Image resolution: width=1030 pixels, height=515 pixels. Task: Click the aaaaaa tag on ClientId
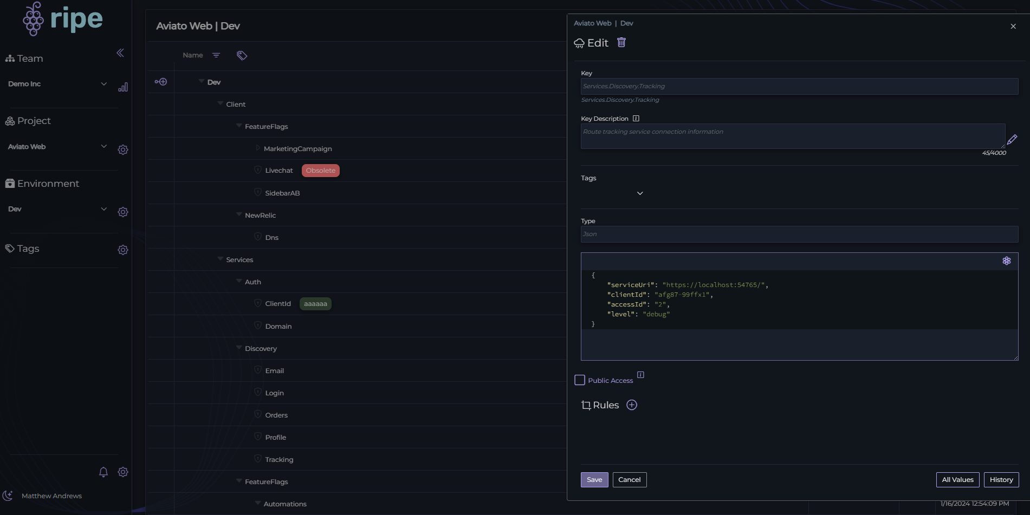[315, 304]
